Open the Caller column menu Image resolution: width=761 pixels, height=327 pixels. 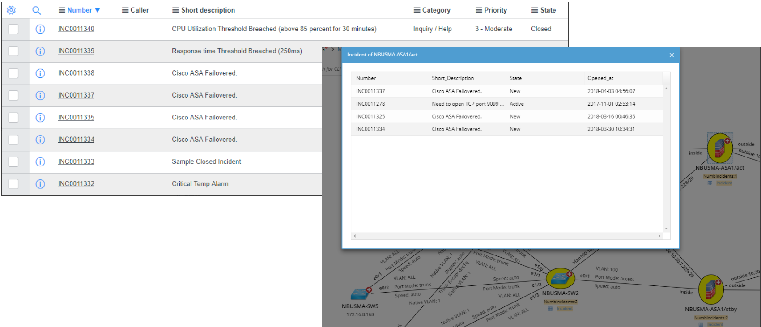pos(125,10)
